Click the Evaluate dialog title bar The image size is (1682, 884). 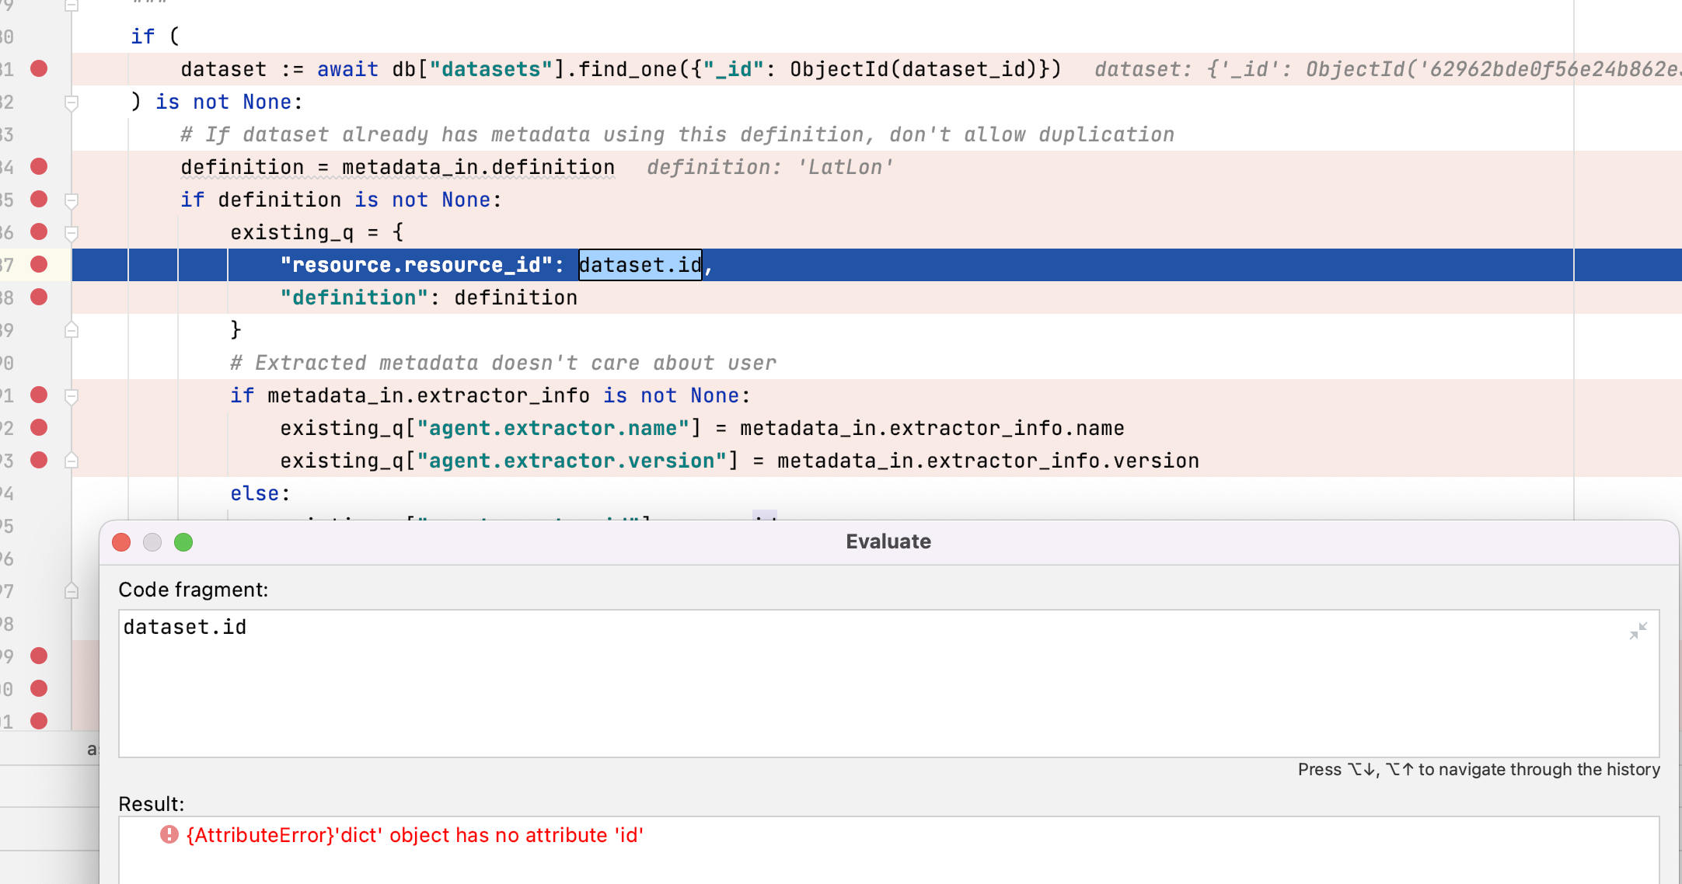(888, 542)
